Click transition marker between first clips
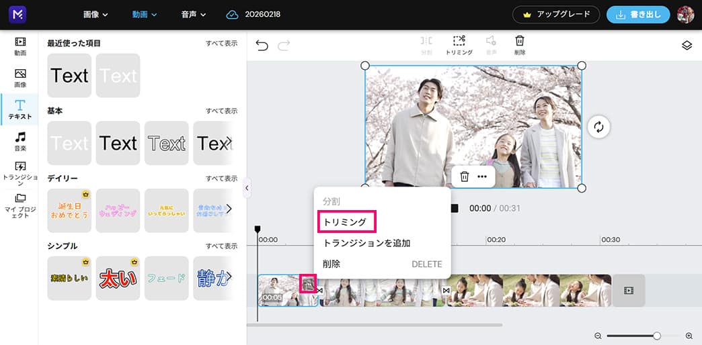Screen dimensions: 702x345 pyautogui.click(x=319, y=291)
